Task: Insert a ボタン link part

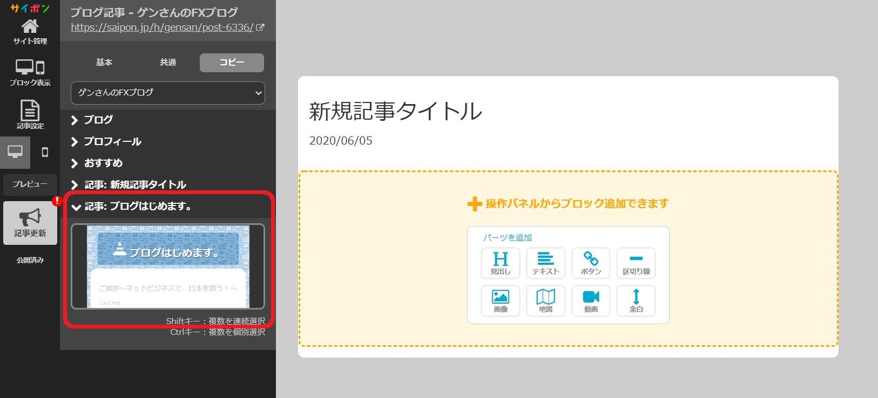Action: (x=591, y=263)
